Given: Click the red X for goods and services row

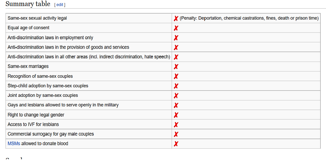Looking at the screenshot, I should [x=176, y=48].
